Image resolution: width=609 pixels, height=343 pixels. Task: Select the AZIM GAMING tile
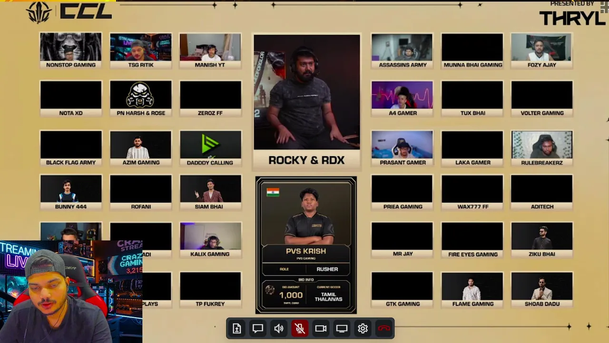[141, 148]
